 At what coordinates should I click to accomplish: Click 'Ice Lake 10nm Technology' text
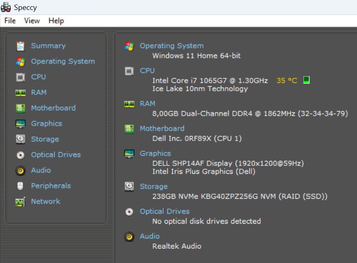pyautogui.click(x=200, y=89)
